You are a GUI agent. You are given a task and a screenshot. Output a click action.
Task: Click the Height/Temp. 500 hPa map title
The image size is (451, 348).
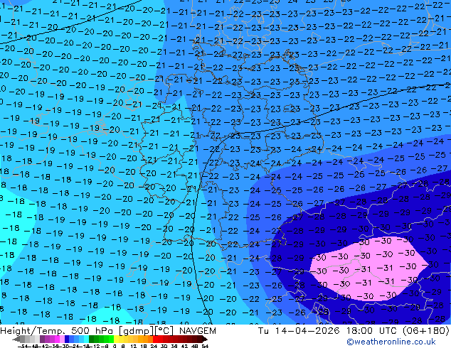pos(55,331)
